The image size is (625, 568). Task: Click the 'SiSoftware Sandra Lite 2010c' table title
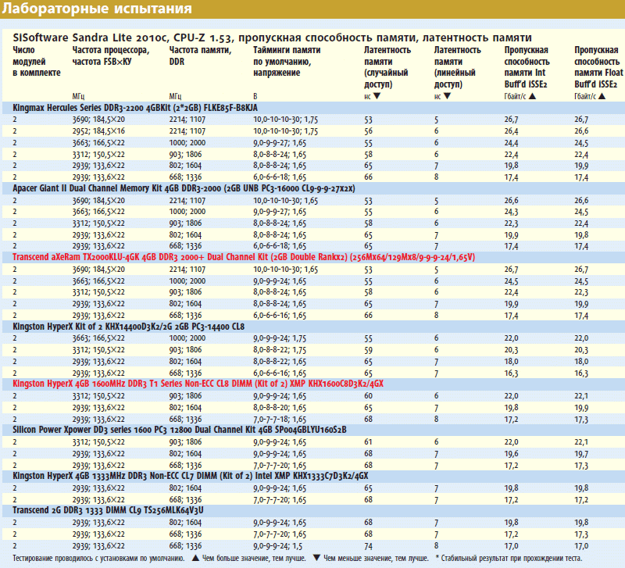click(272, 38)
